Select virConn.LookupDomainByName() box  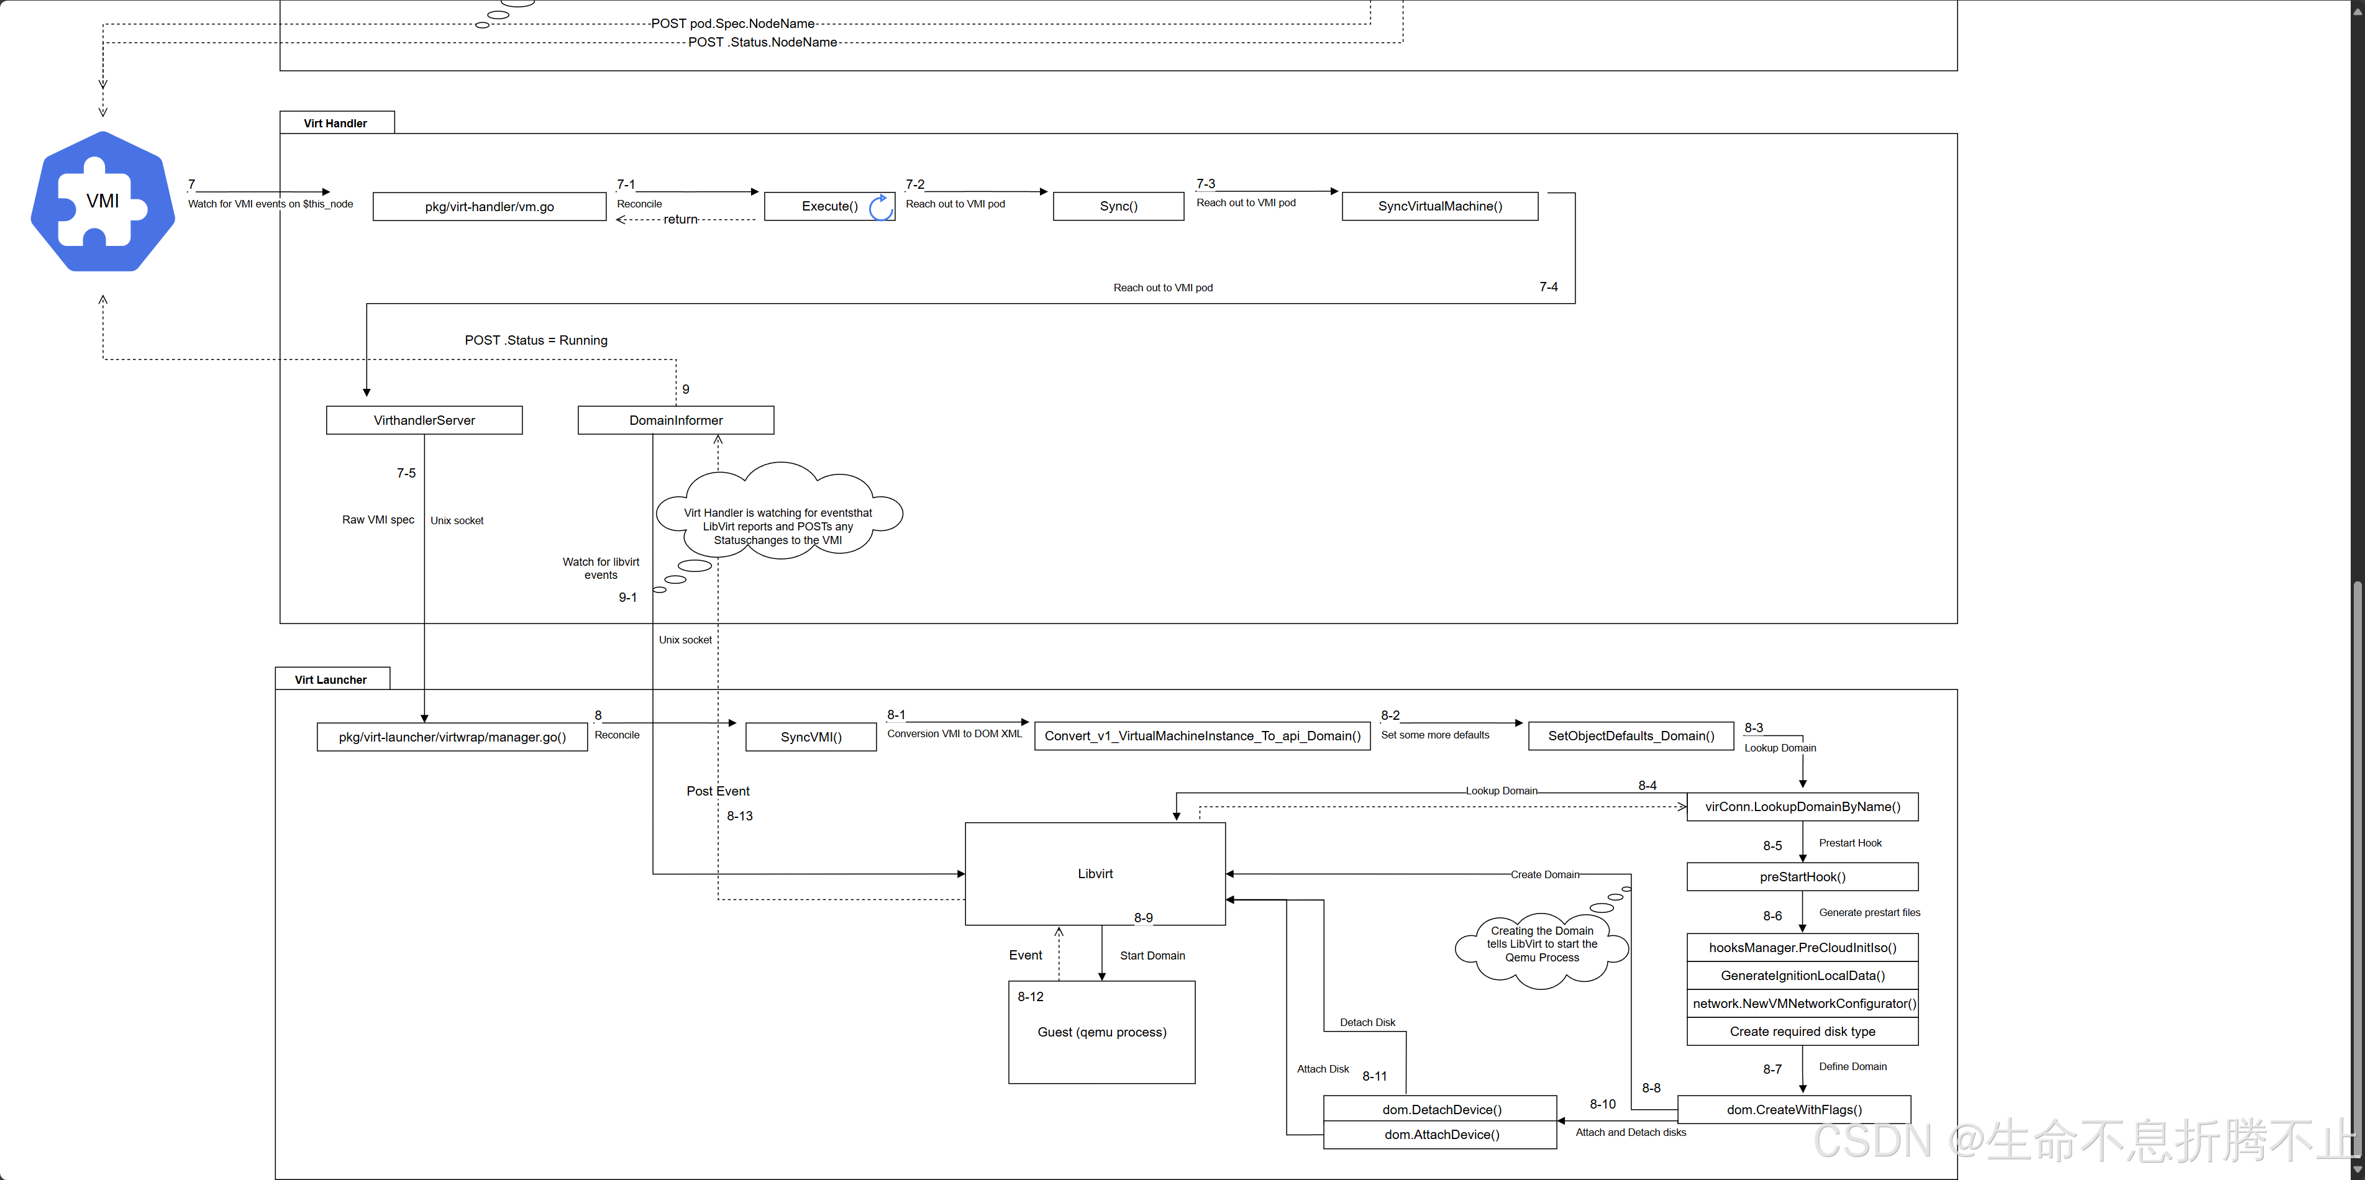pos(1802,807)
